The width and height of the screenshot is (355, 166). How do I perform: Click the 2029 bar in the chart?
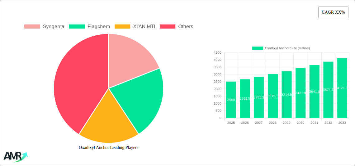(286, 95)
